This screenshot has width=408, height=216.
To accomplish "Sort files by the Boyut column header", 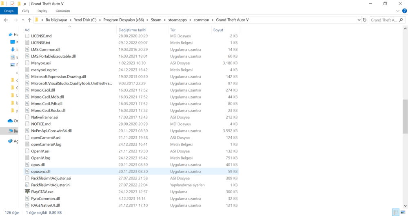I will pos(218,30).
